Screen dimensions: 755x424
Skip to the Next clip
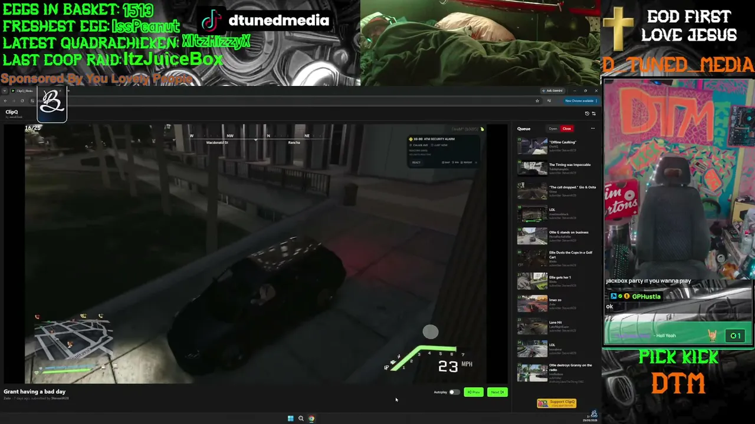(x=497, y=392)
